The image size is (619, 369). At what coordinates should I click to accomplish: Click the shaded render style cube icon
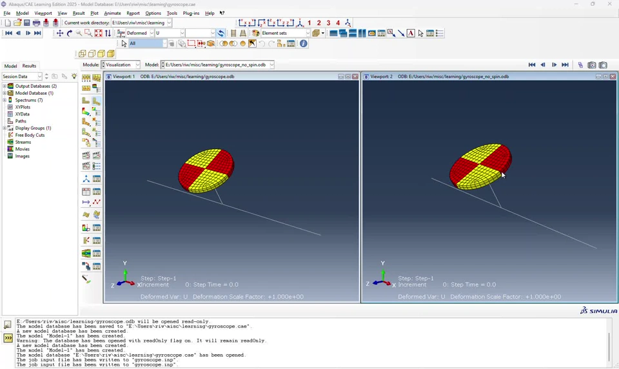tap(111, 54)
